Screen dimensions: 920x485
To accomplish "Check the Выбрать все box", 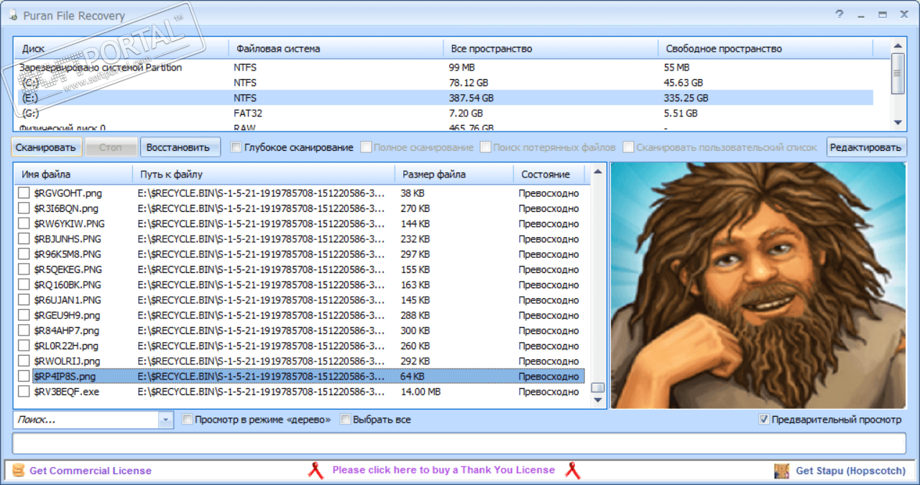I will (x=345, y=420).
